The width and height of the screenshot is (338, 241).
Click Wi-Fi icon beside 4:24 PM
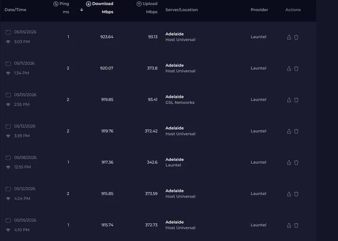[x=8, y=199]
